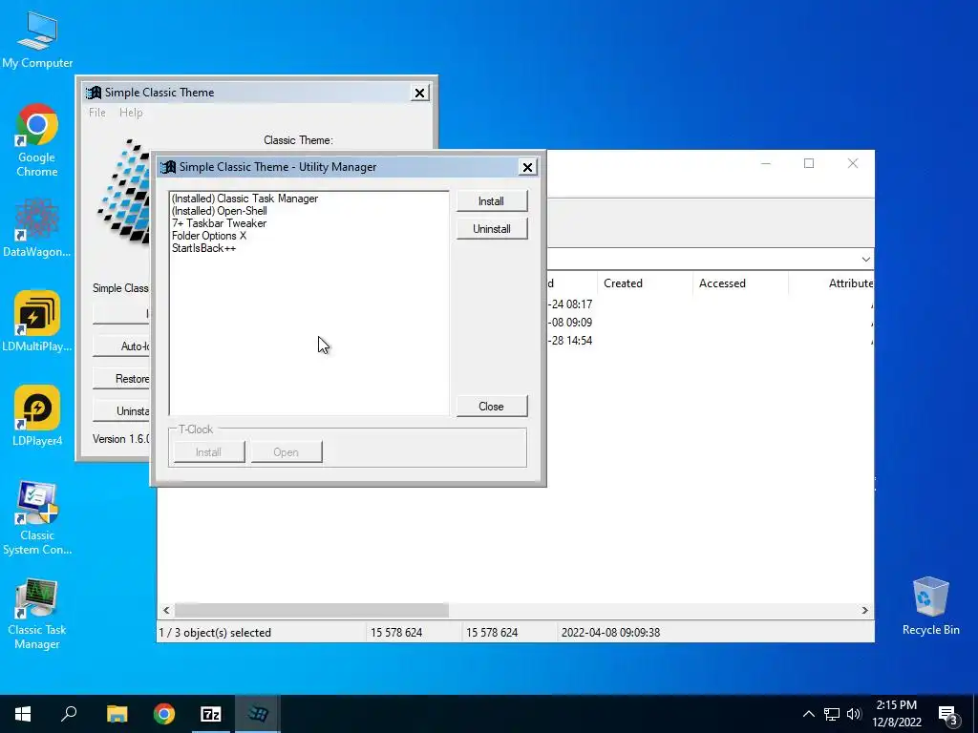Sort by Created column in background window
The height and width of the screenshot is (733, 978).
coord(645,283)
